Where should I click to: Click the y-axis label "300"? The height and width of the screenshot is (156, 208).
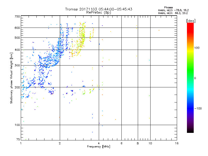[17, 66]
